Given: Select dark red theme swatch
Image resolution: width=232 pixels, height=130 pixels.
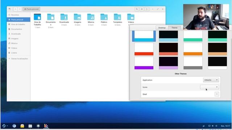Looking at the screenshot, I should coord(168,49).
